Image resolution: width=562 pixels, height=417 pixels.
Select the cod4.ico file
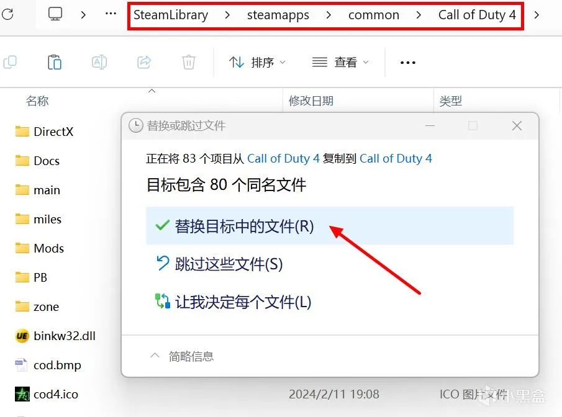click(56, 394)
